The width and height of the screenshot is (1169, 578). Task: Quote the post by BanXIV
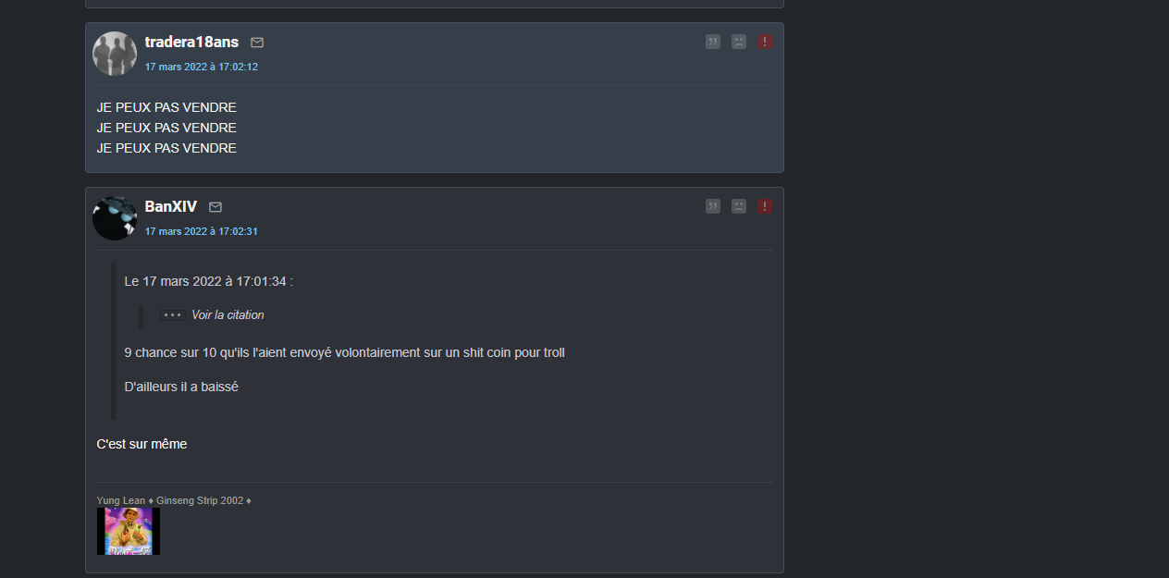713,206
